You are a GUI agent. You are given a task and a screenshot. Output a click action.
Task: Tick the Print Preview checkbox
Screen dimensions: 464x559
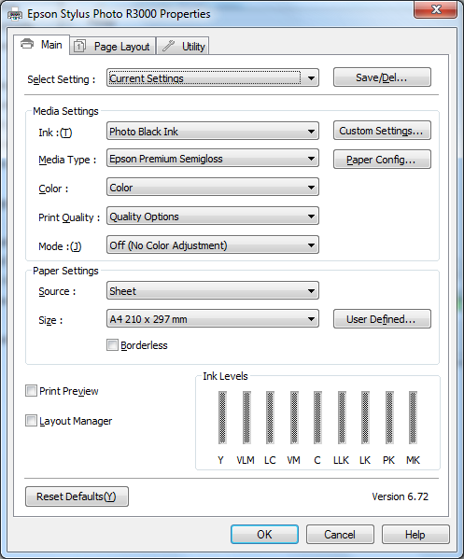coord(31,391)
